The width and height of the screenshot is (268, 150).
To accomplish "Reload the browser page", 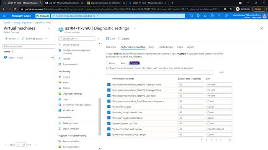I will 15,9.
